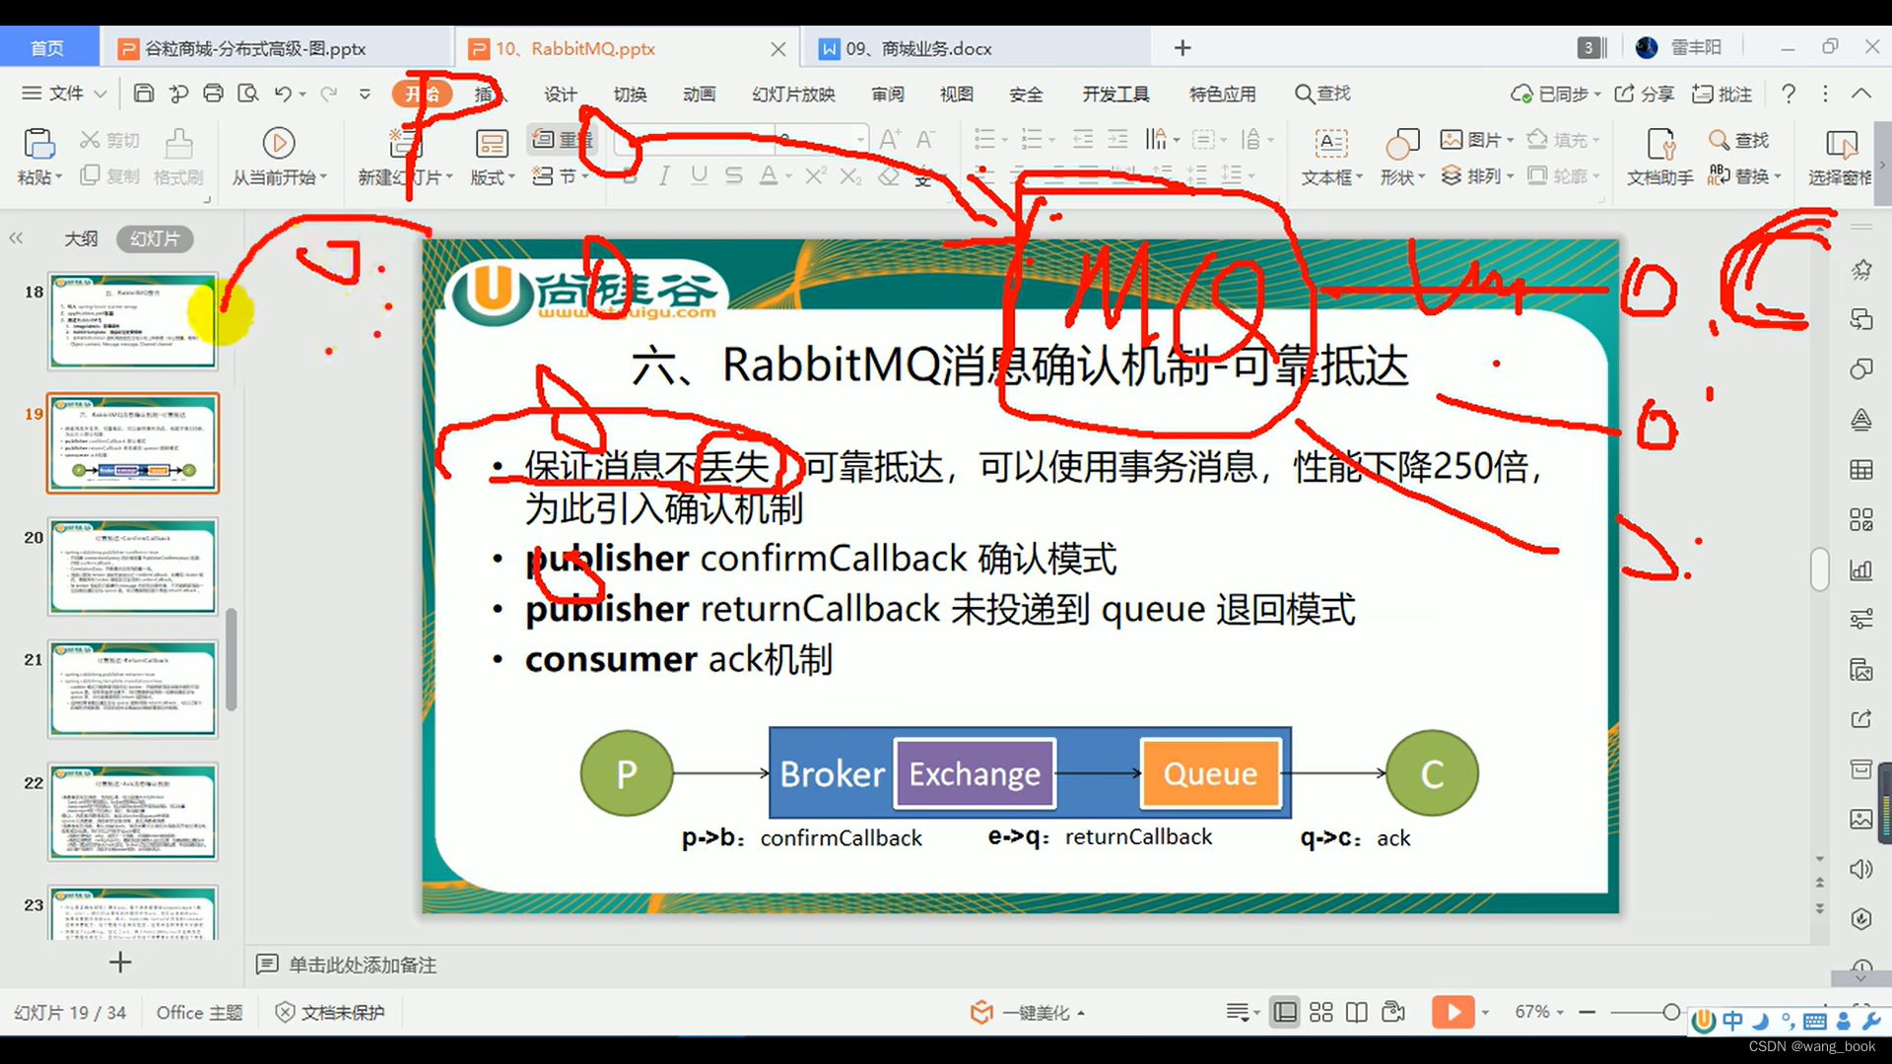Click the subscript X₂ button
Image resolution: width=1892 pixels, height=1064 pixels.
pos(851,175)
